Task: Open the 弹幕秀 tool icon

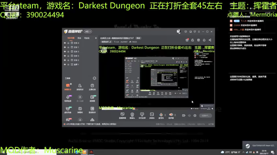Action: coord(80,110)
